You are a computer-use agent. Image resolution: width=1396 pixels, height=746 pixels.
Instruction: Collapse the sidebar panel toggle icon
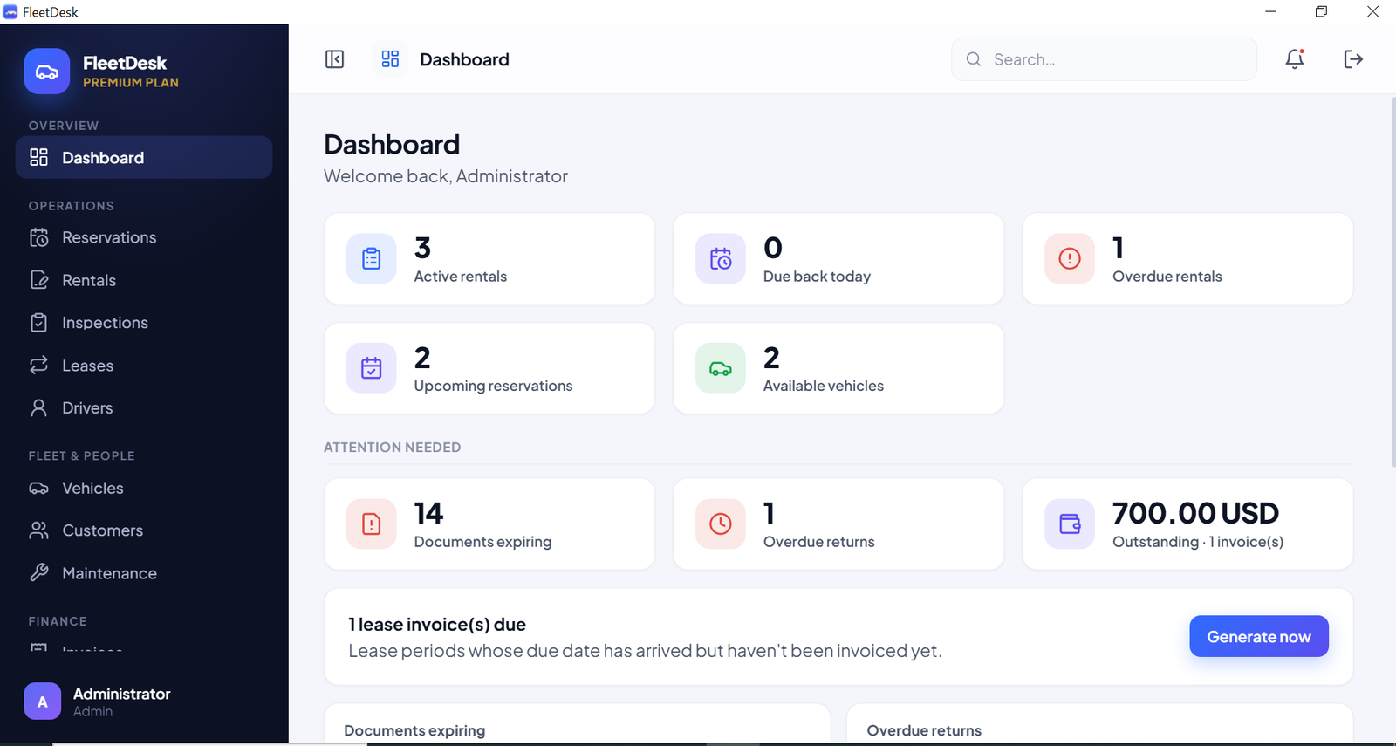[335, 59]
